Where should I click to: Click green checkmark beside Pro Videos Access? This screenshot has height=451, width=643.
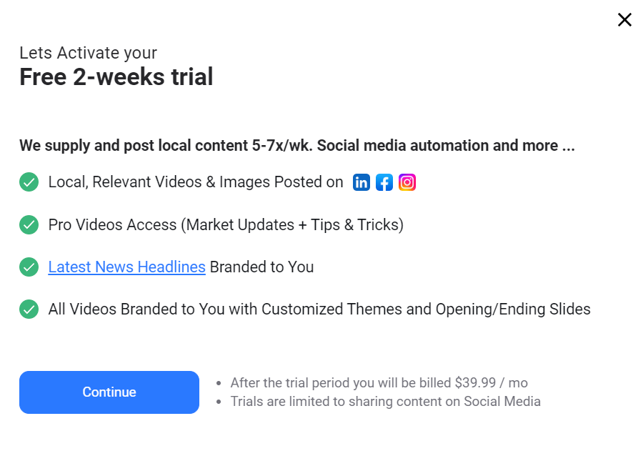[x=29, y=225]
